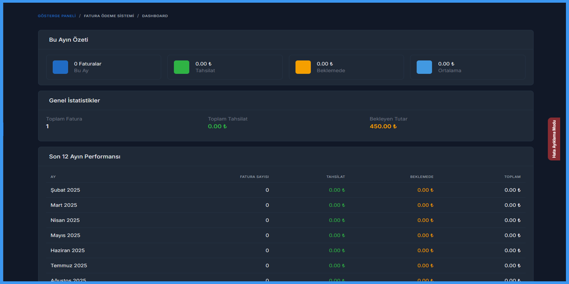Viewport: 569px width, 284px height.
Task: Collapse the Son 12 Ayın Performansı section
Action: click(84, 156)
